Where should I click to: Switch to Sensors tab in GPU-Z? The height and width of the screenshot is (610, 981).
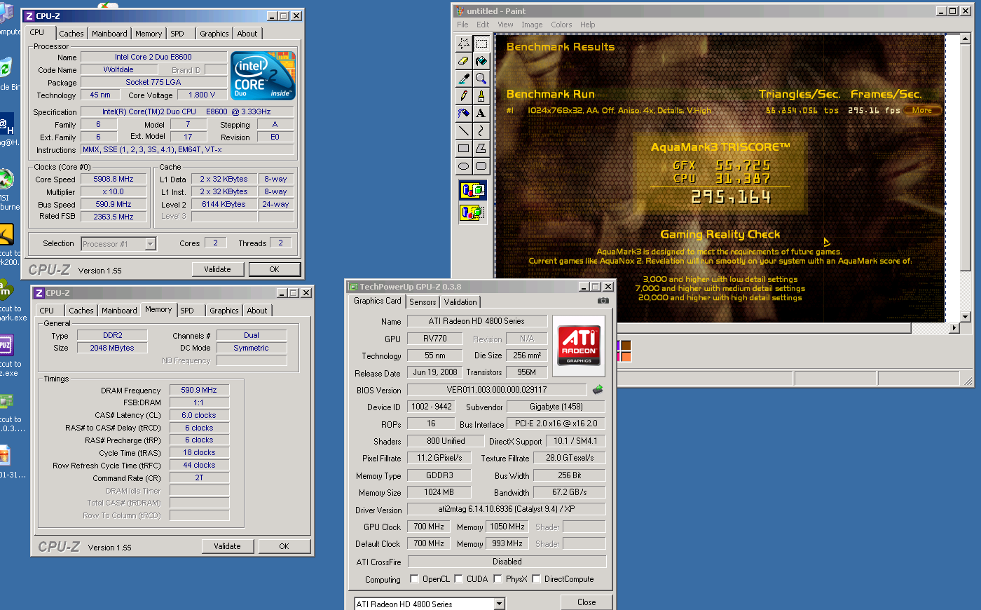tap(423, 302)
